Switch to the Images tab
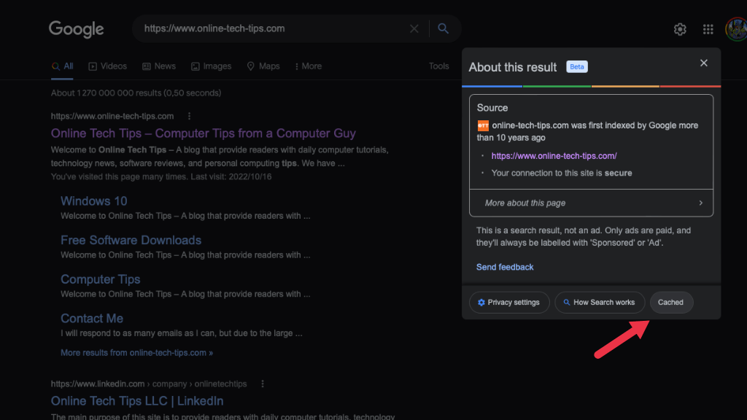The width and height of the screenshot is (747, 420). (x=211, y=66)
